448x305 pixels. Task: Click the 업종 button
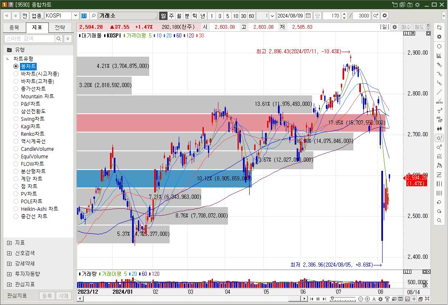[x=36, y=16]
